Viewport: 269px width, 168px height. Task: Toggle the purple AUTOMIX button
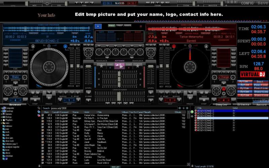coord(119,66)
